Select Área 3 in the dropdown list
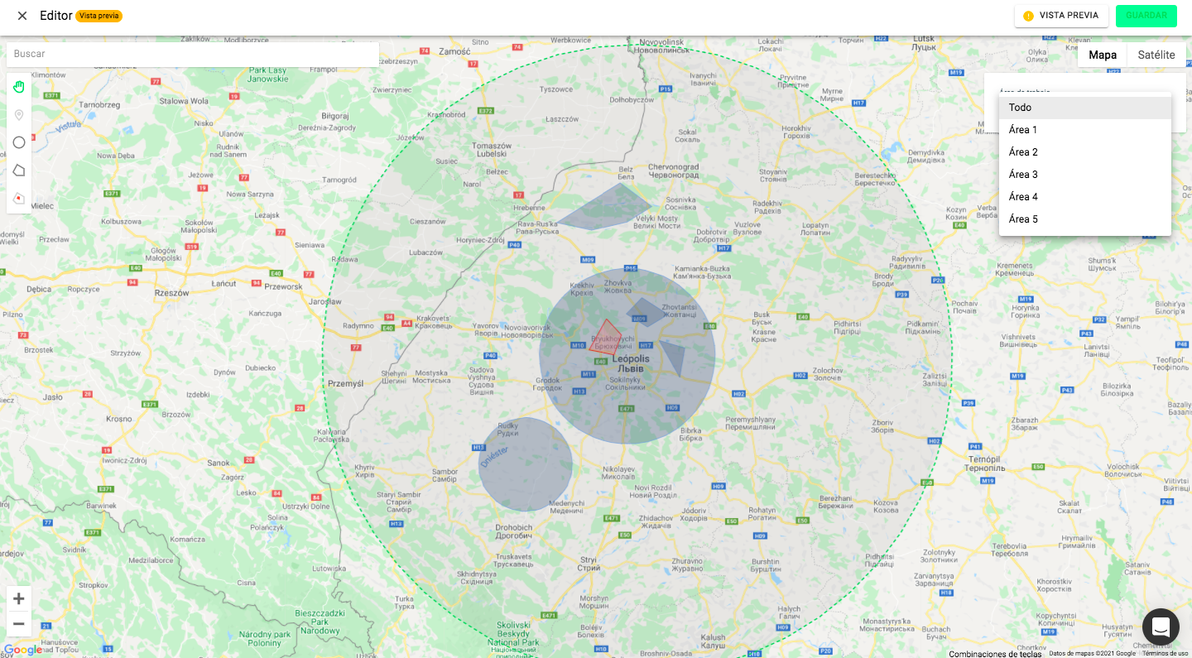 (x=1085, y=175)
